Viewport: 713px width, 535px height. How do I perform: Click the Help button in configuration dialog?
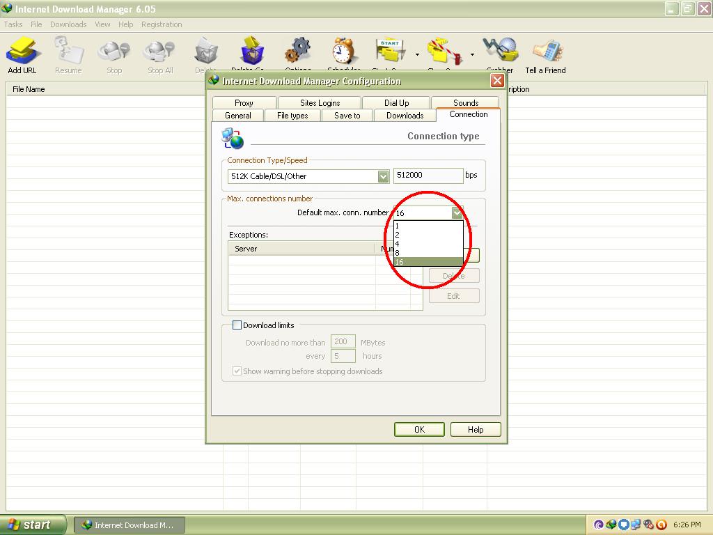[x=476, y=429]
